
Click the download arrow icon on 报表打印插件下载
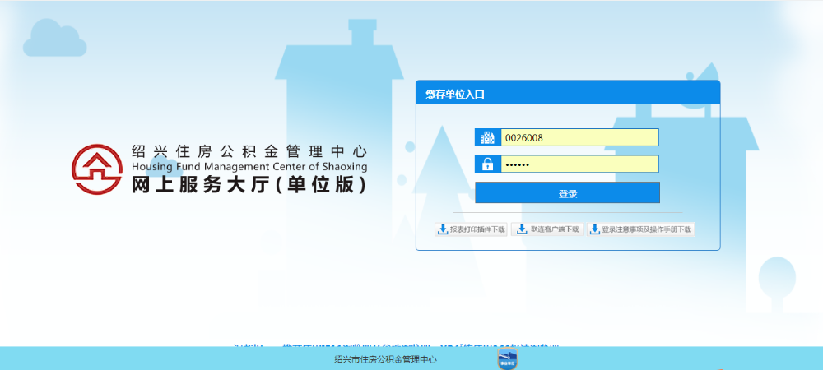(x=443, y=229)
